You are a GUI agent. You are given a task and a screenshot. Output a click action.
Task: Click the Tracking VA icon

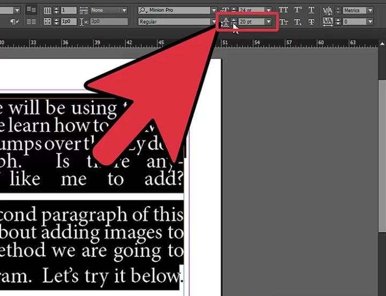[x=328, y=21]
